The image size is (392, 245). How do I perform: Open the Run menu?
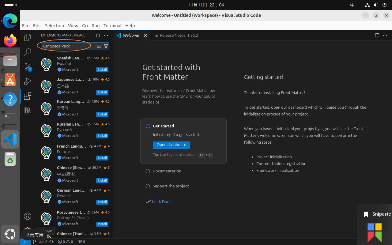click(x=96, y=26)
